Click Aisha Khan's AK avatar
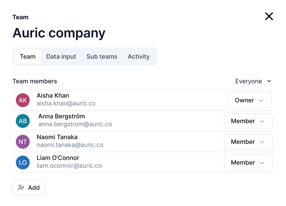286x206 pixels. click(x=23, y=100)
